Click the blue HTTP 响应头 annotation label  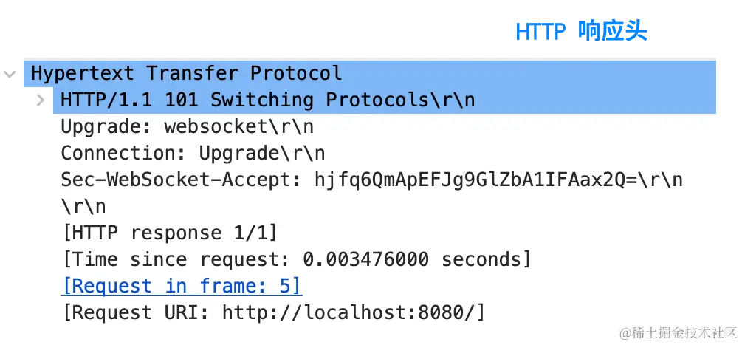(x=581, y=31)
